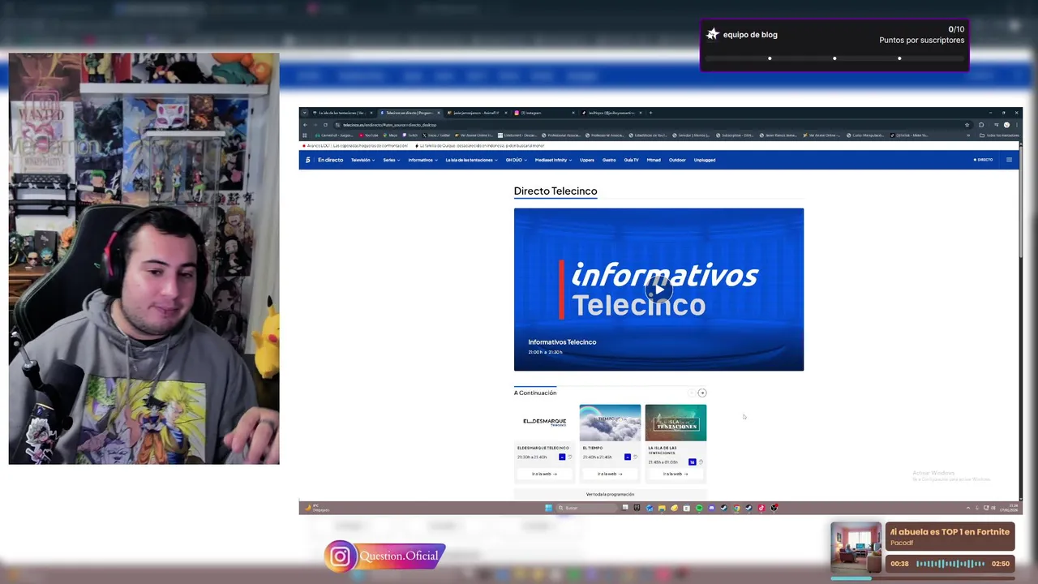Screen dimensions: 1038x584
Task: Click Ir a la web under ElDesmarque
Action: [544, 474]
